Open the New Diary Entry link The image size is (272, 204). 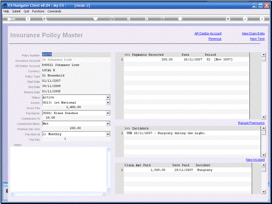pos(253,34)
